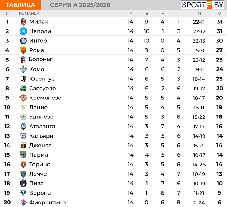The width and height of the screenshot is (227, 207).
Task: Click the Atalanta club badge
Action: [x=23, y=126]
